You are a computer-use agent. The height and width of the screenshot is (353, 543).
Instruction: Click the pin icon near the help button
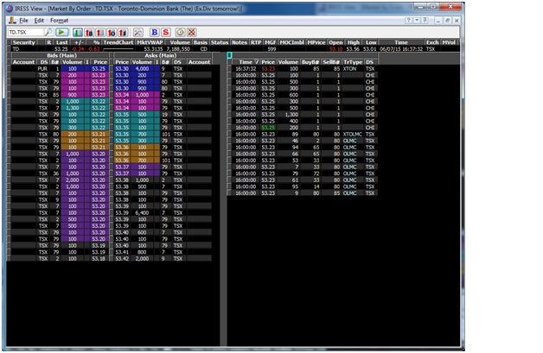[425, 21]
